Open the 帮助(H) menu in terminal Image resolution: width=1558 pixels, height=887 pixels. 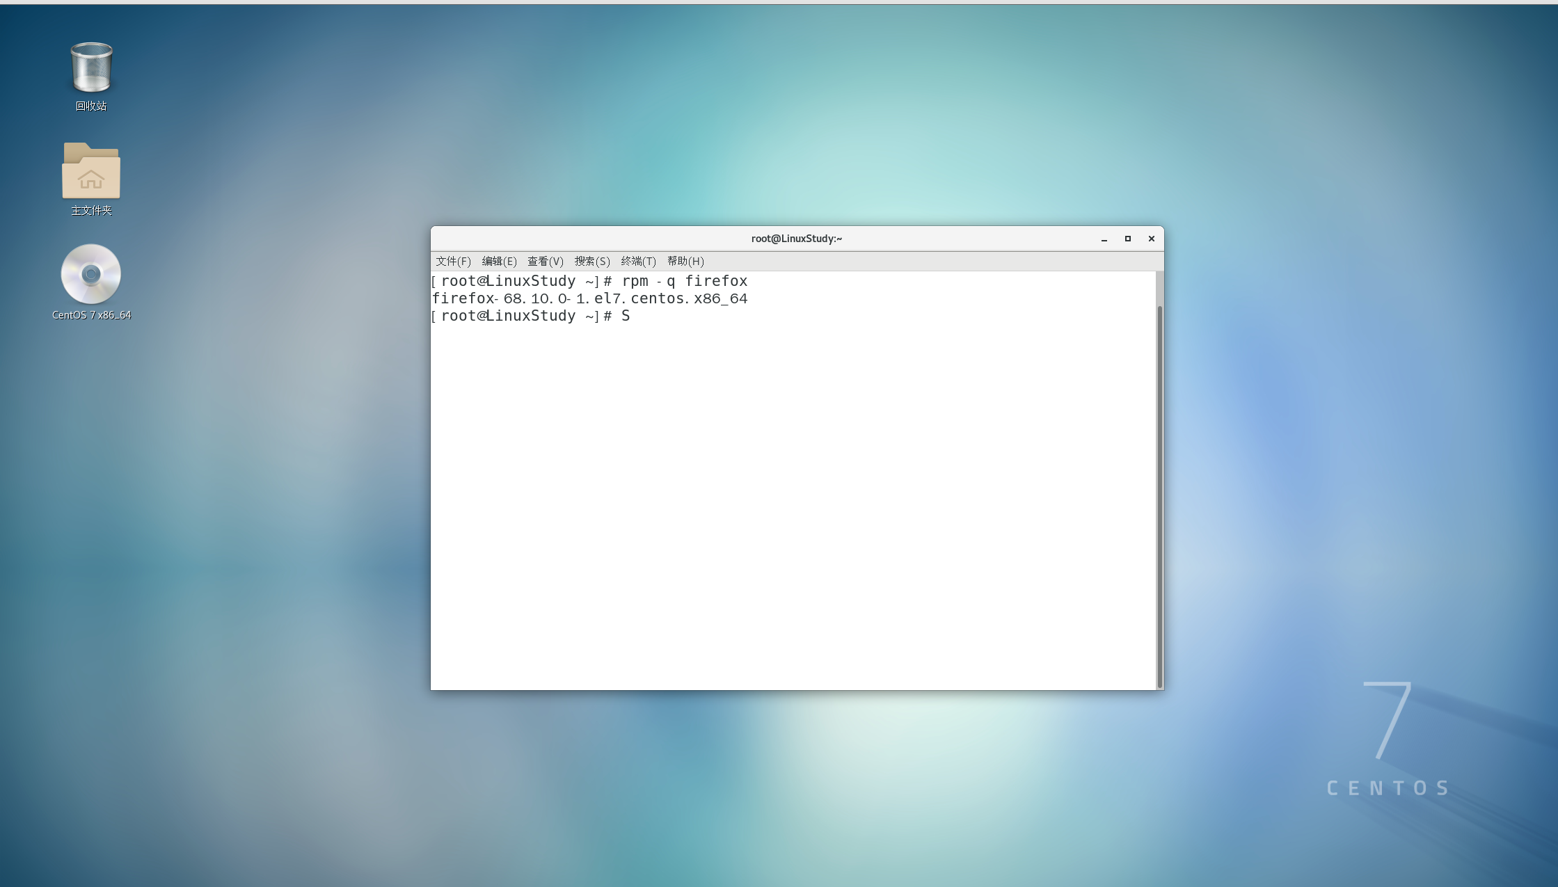click(x=685, y=262)
